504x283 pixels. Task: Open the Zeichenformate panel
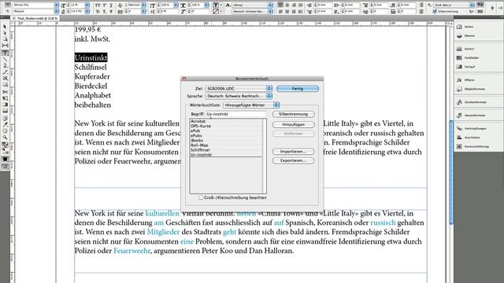point(475,102)
